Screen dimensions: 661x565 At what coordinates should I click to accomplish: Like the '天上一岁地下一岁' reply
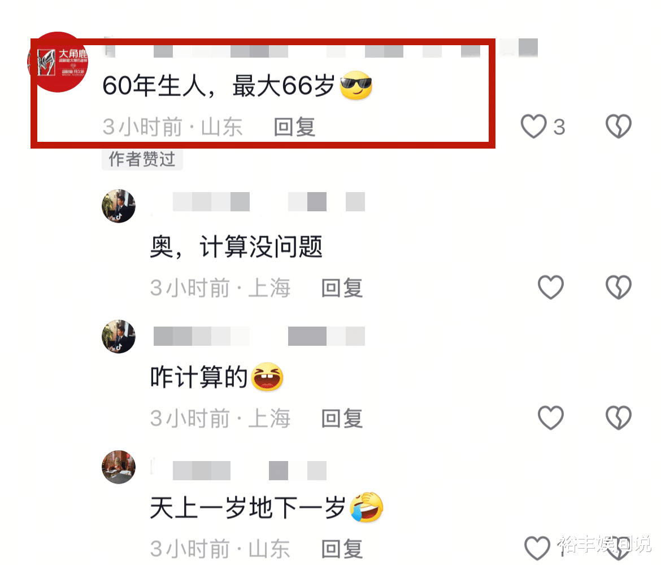click(537, 548)
